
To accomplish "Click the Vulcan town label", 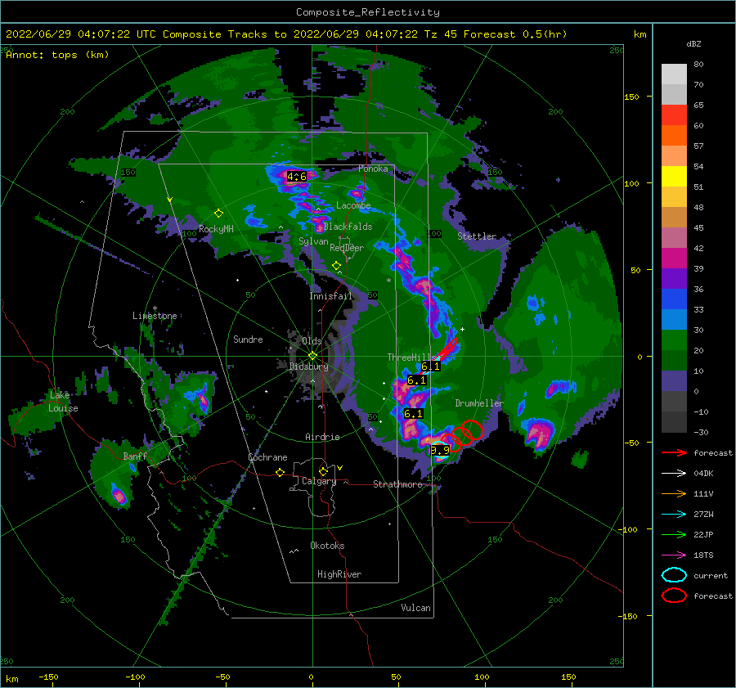I will coord(416,608).
